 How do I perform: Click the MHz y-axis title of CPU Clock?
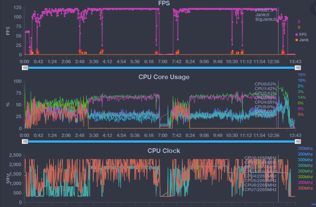click(8, 179)
